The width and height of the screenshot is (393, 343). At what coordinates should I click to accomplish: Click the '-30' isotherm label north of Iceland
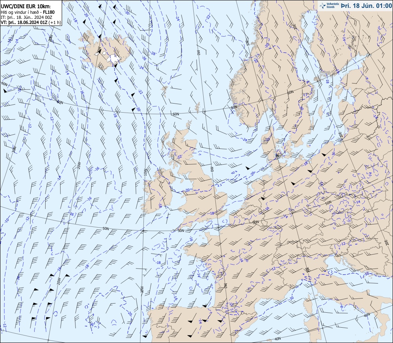tap(127, 13)
